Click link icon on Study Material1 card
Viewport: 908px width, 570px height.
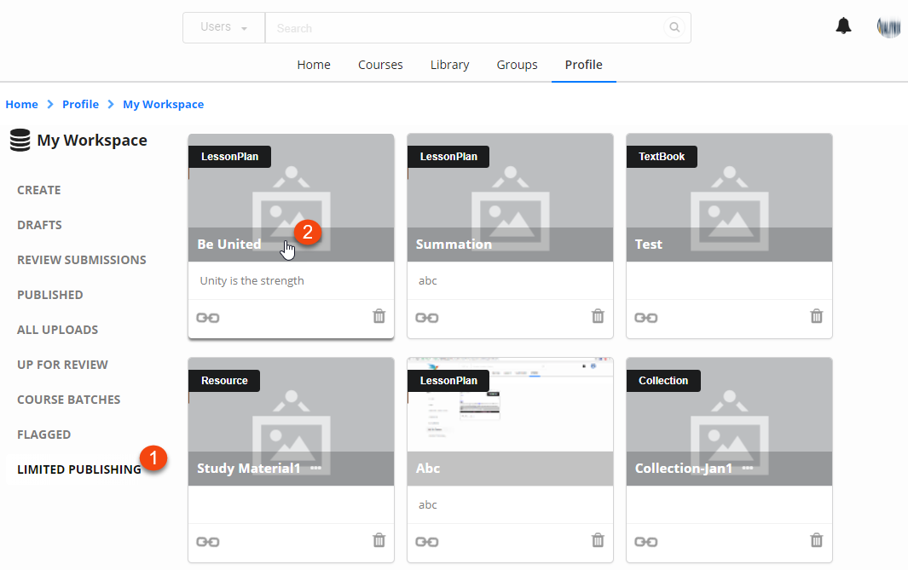click(x=208, y=542)
